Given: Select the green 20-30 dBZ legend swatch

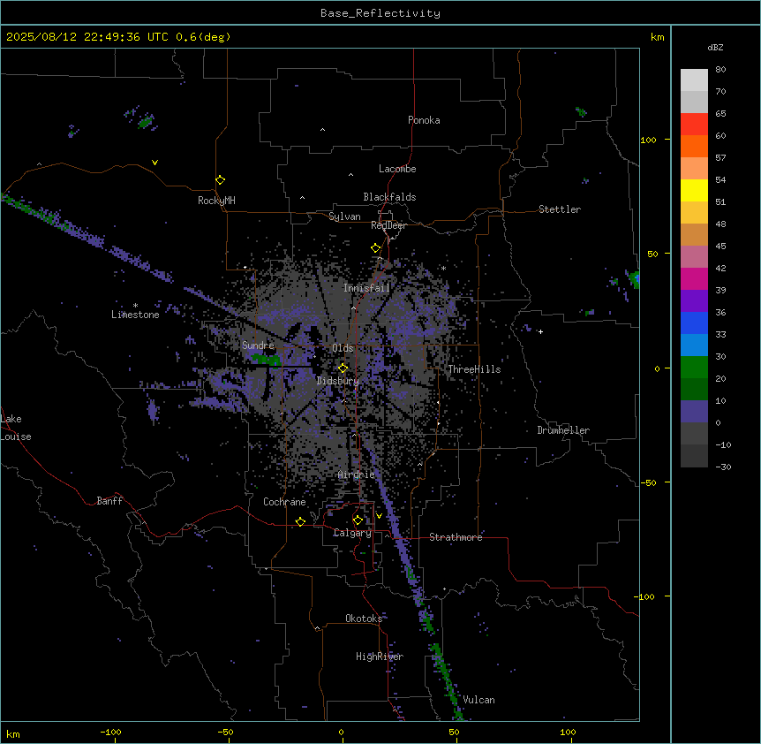Looking at the screenshot, I should 694,368.
